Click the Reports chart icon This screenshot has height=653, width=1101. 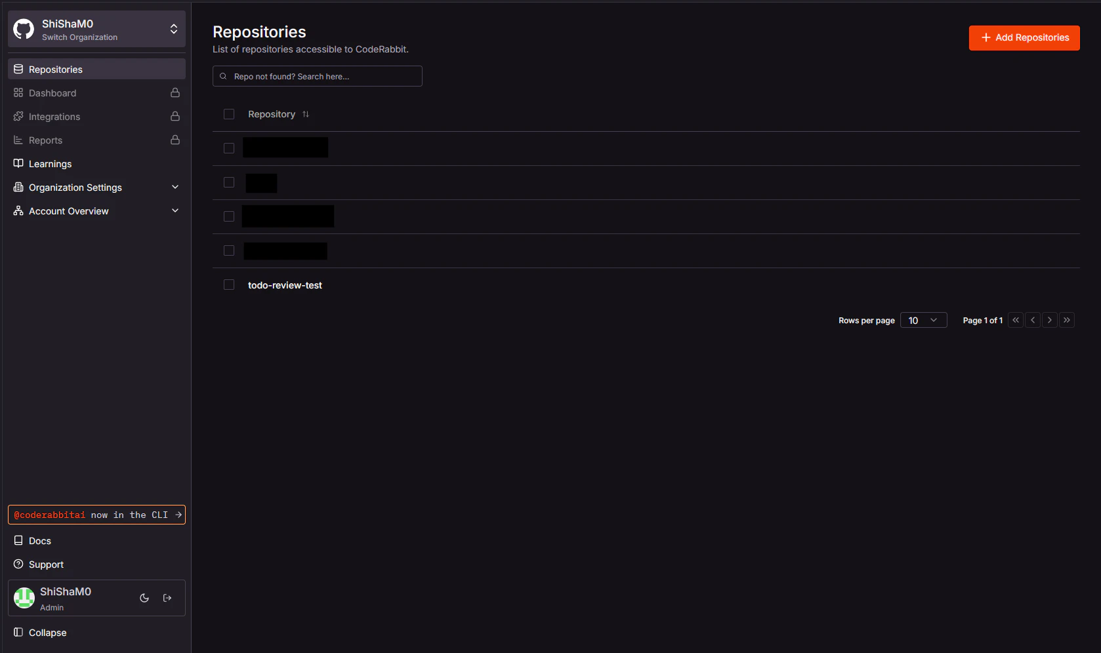pos(18,140)
